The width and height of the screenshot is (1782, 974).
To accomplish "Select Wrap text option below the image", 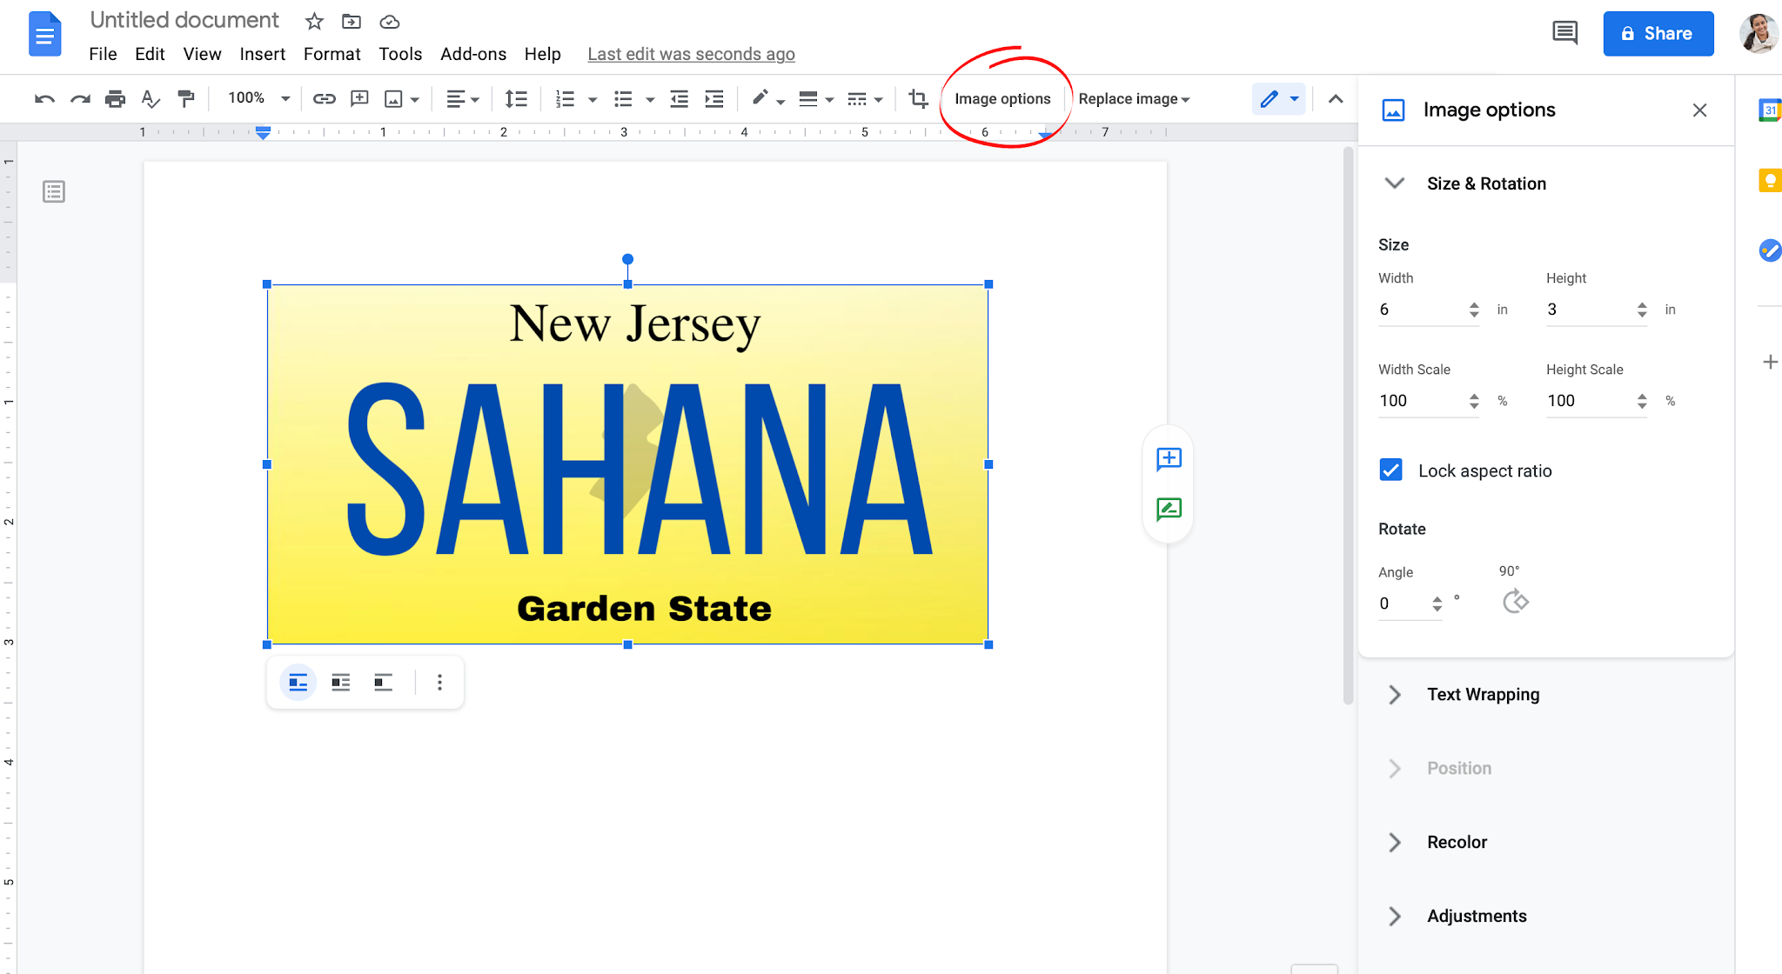I will tap(340, 682).
